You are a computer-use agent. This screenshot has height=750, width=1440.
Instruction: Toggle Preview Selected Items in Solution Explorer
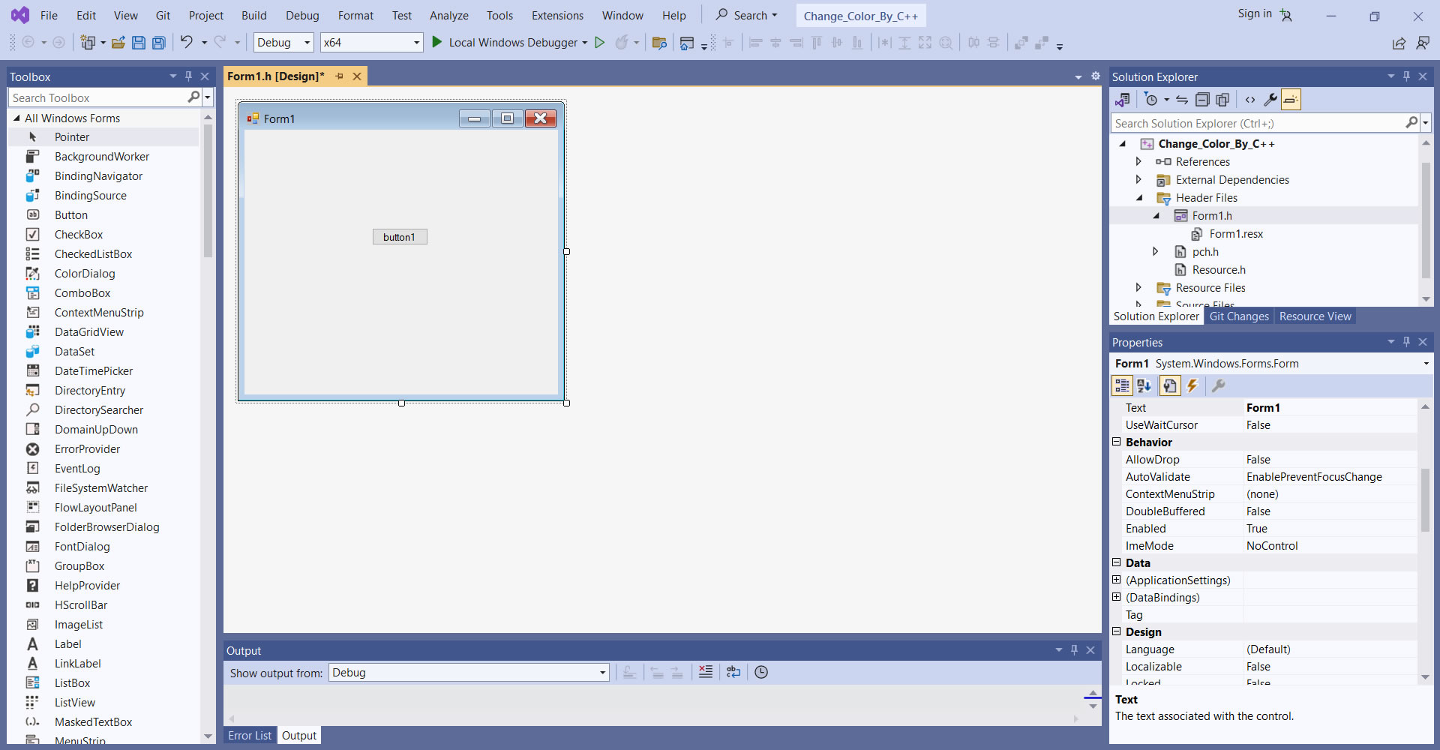(1291, 100)
